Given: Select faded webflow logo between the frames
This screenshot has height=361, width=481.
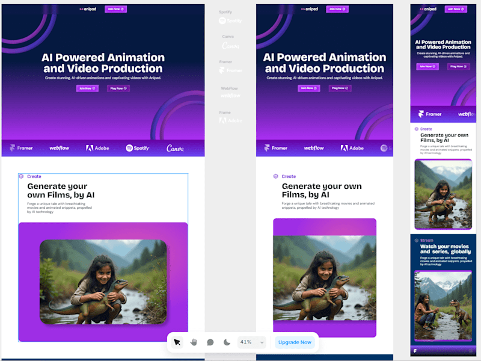Looking at the screenshot, I should coord(230,96).
